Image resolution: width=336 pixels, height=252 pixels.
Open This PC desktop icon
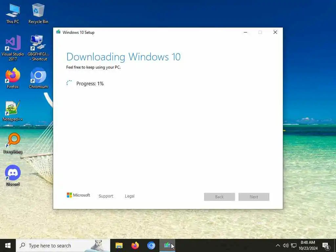coord(13,13)
